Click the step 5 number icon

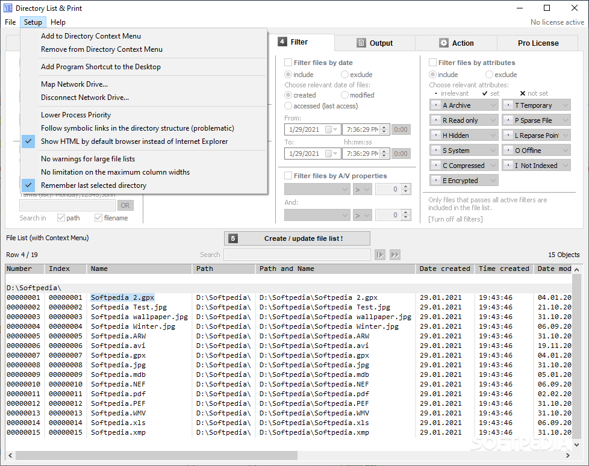233,238
